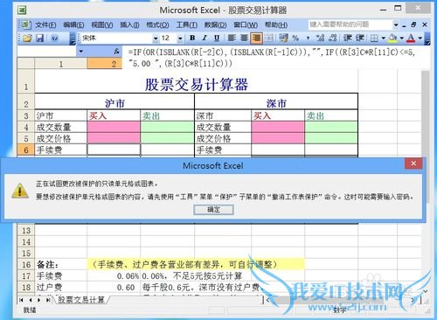Image resolution: width=437 pixels, height=320 pixels.
Task: Toggle center alignment button
Action: click(244, 38)
